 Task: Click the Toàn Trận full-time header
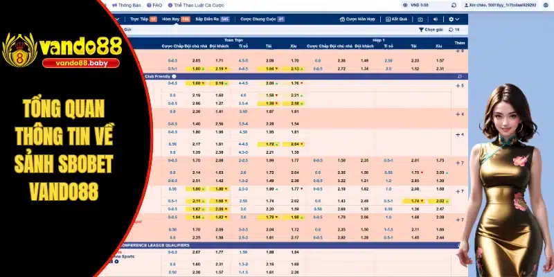[233, 40]
